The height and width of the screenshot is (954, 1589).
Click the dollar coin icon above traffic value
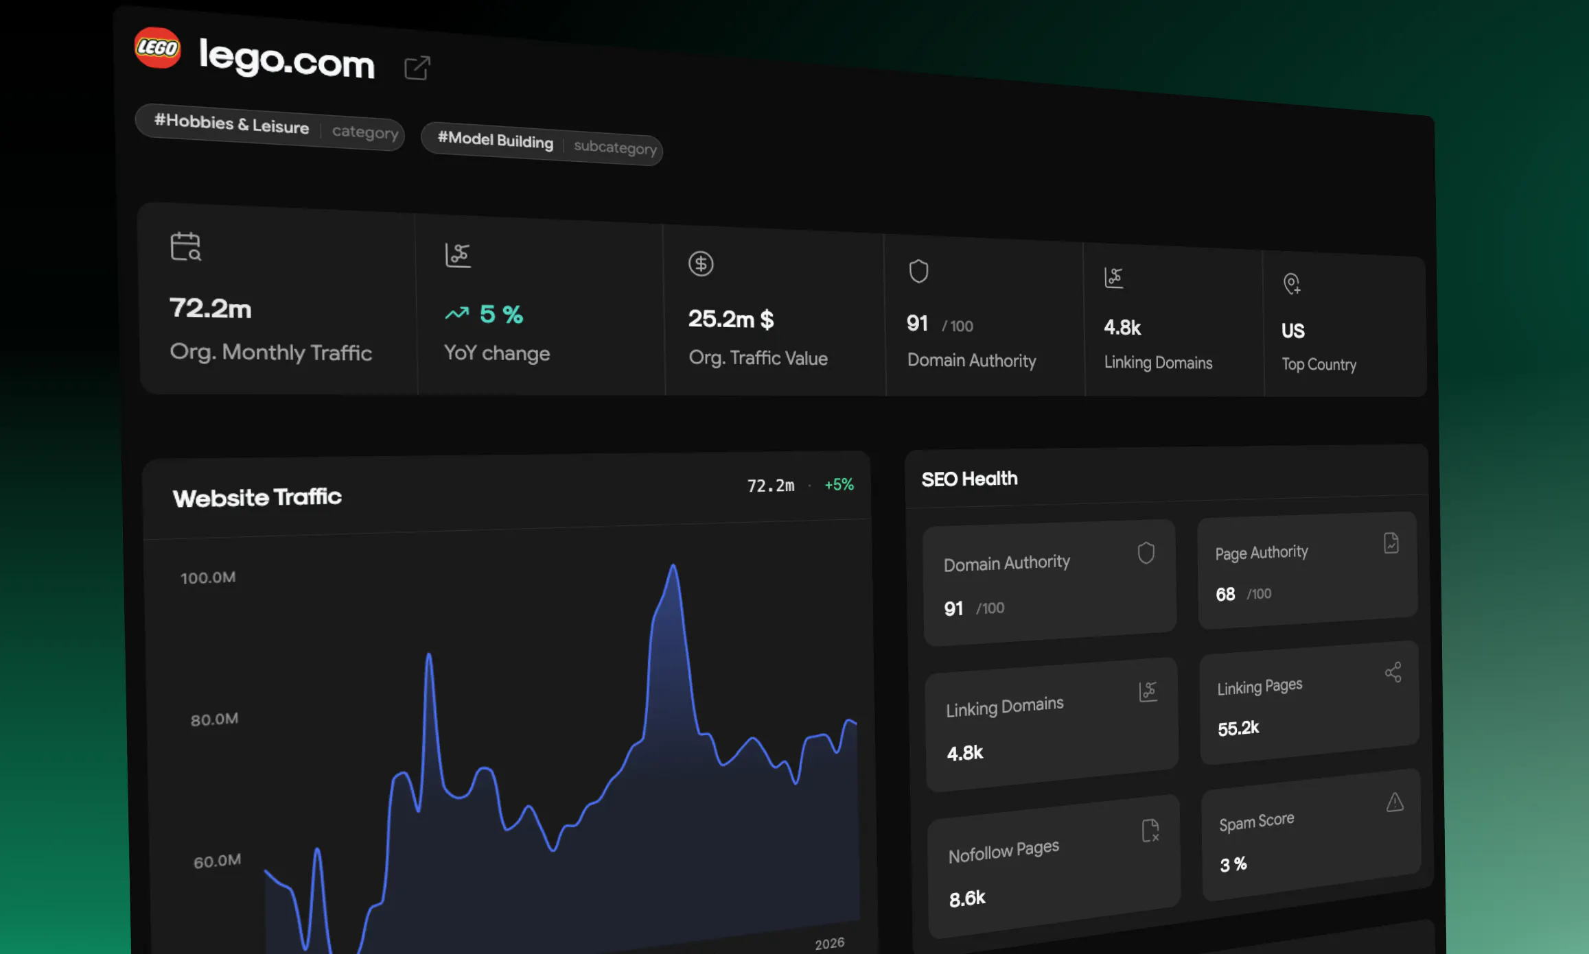pos(701,264)
